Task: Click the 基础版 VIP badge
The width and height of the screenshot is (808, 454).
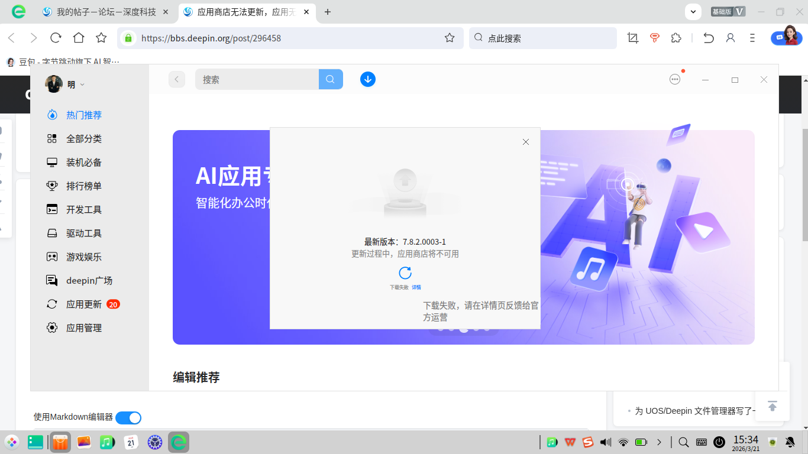Action: tap(728, 11)
